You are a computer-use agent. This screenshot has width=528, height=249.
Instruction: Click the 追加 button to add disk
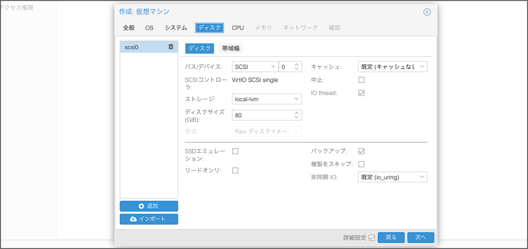coord(148,206)
